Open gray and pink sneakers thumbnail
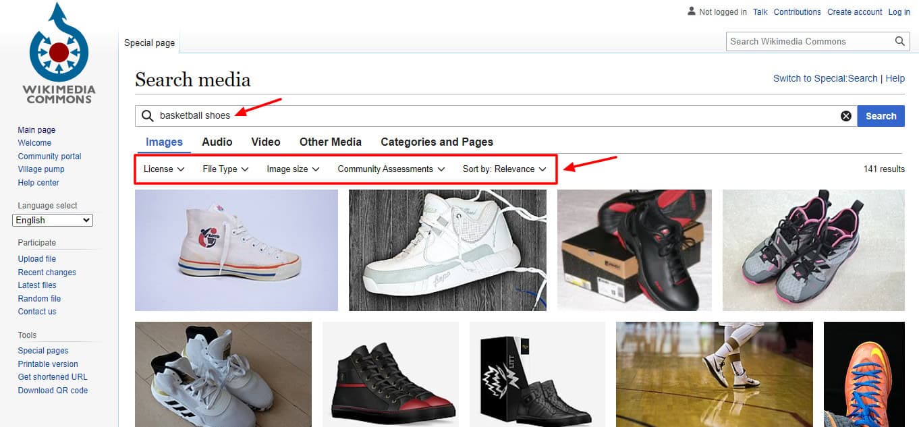Screen dimensions: 919x427 [814, 250]
